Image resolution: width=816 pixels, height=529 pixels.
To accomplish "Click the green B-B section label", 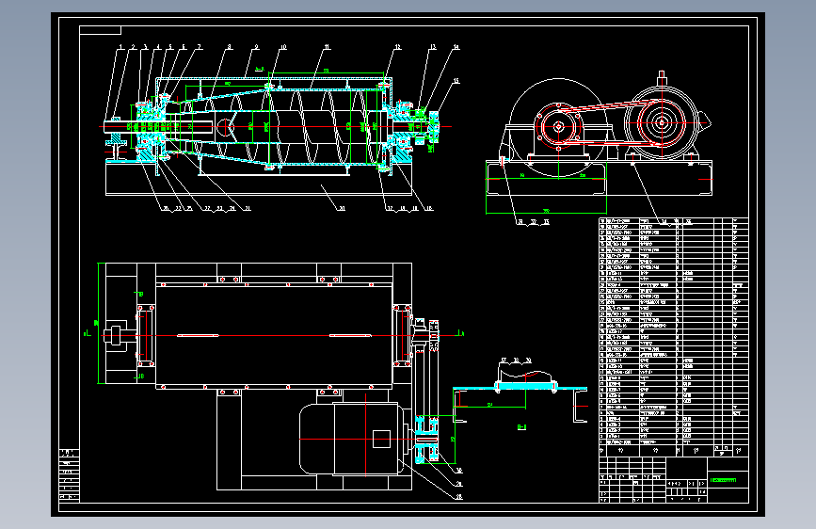I will tap(522, 427).
